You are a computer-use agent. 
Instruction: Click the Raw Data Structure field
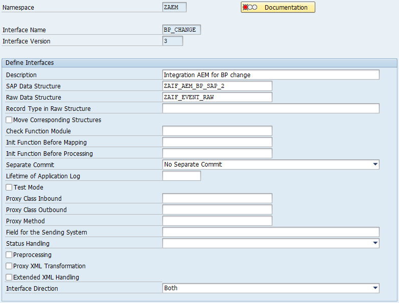tap(217, 97)
